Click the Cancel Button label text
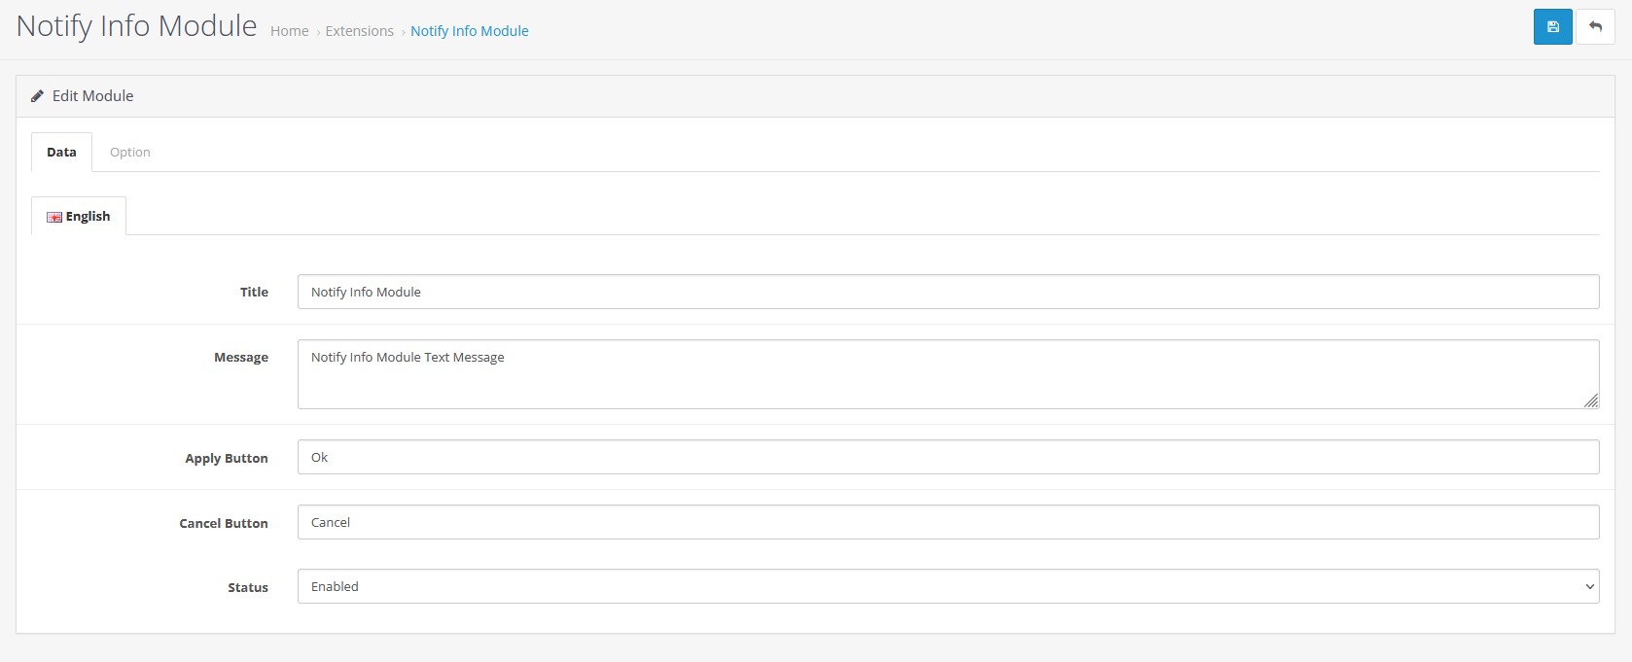The height and width of the screenshot is (662, 1632). pyautogui.click(x=223, y=523)
